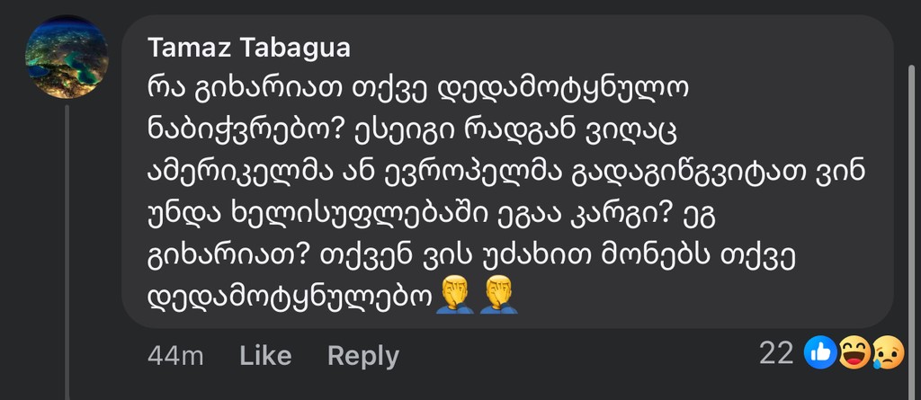Click the blue thumbs-up reaction icon
The height and width of the screenshot is (400, 921).
[x=822, y=353]
